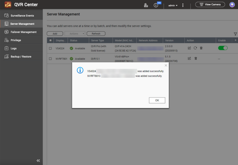Click the Server Management rack icon
Viewport: 238px width, 165px height.
[x=6, y=24]
